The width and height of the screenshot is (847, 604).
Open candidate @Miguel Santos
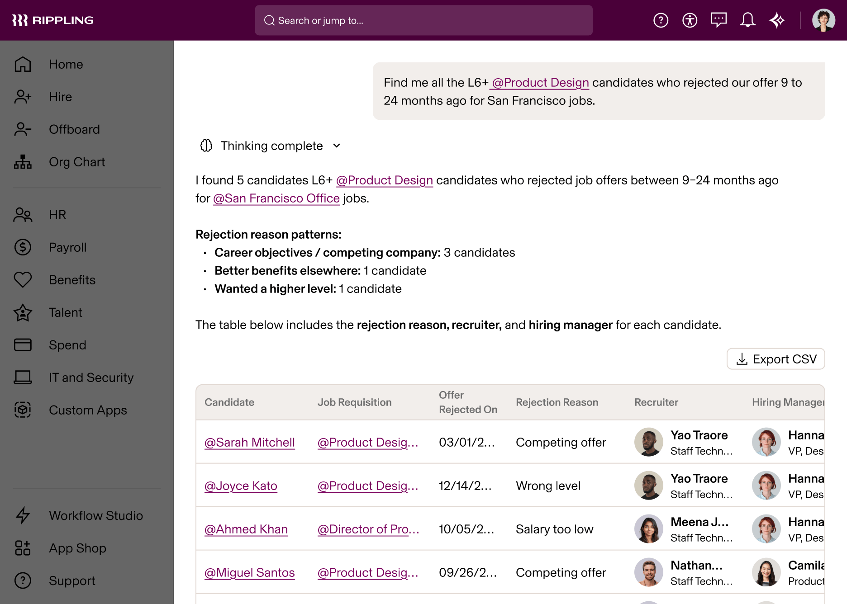point(250,572)
